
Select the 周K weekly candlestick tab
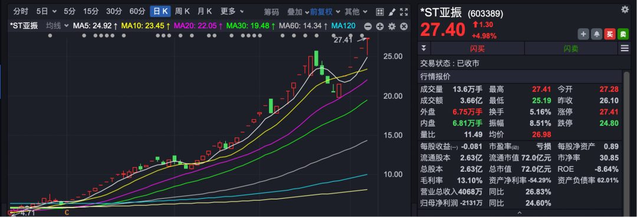point(182,11)
